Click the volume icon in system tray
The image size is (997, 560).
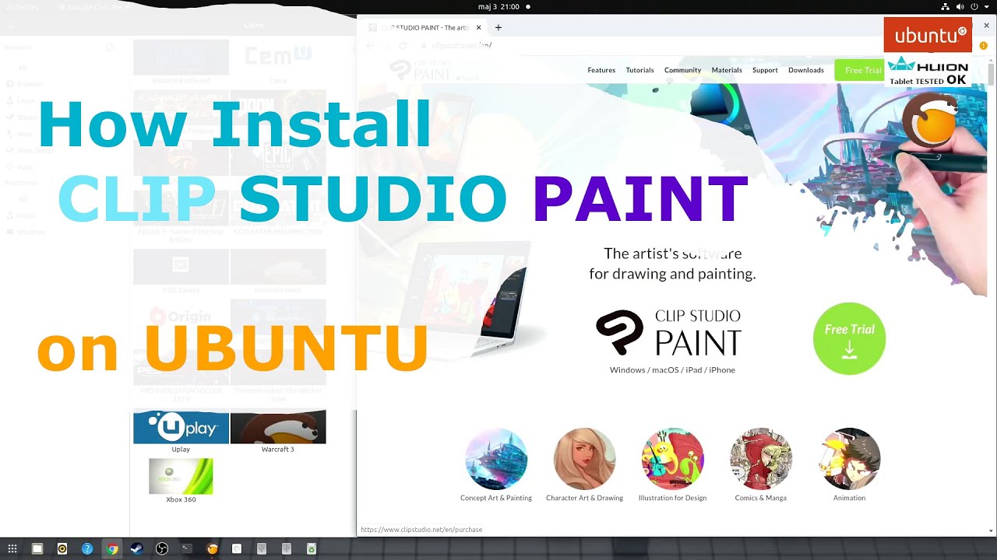960,6
